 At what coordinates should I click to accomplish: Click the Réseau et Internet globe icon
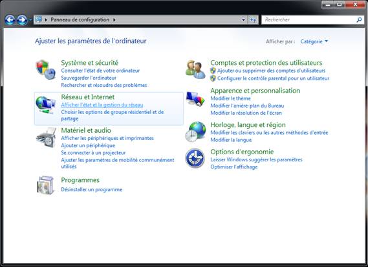(45, 105)
